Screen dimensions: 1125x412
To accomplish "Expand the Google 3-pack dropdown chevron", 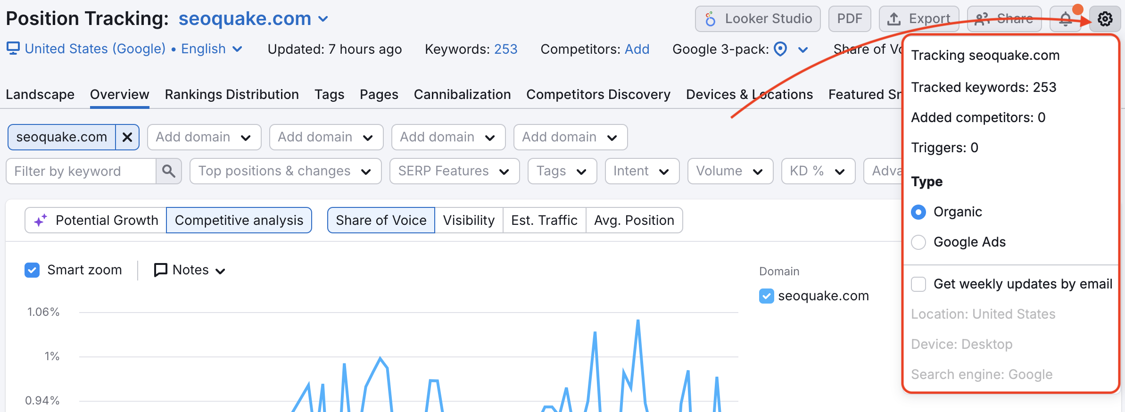I will 803,49.
